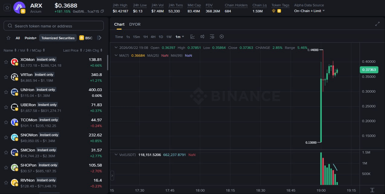Sort token list by Name

click(10, 50)
